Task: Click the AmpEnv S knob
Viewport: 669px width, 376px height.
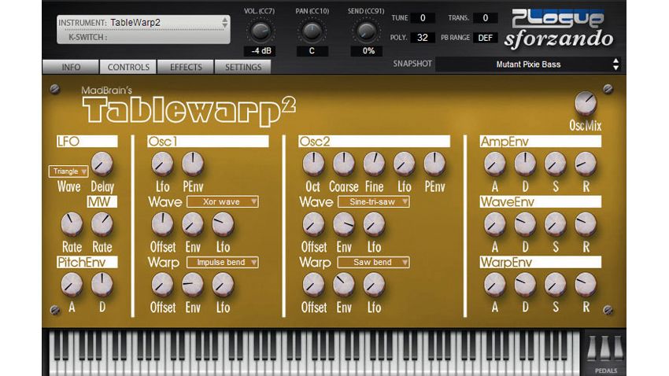Action: click(556, 164)
